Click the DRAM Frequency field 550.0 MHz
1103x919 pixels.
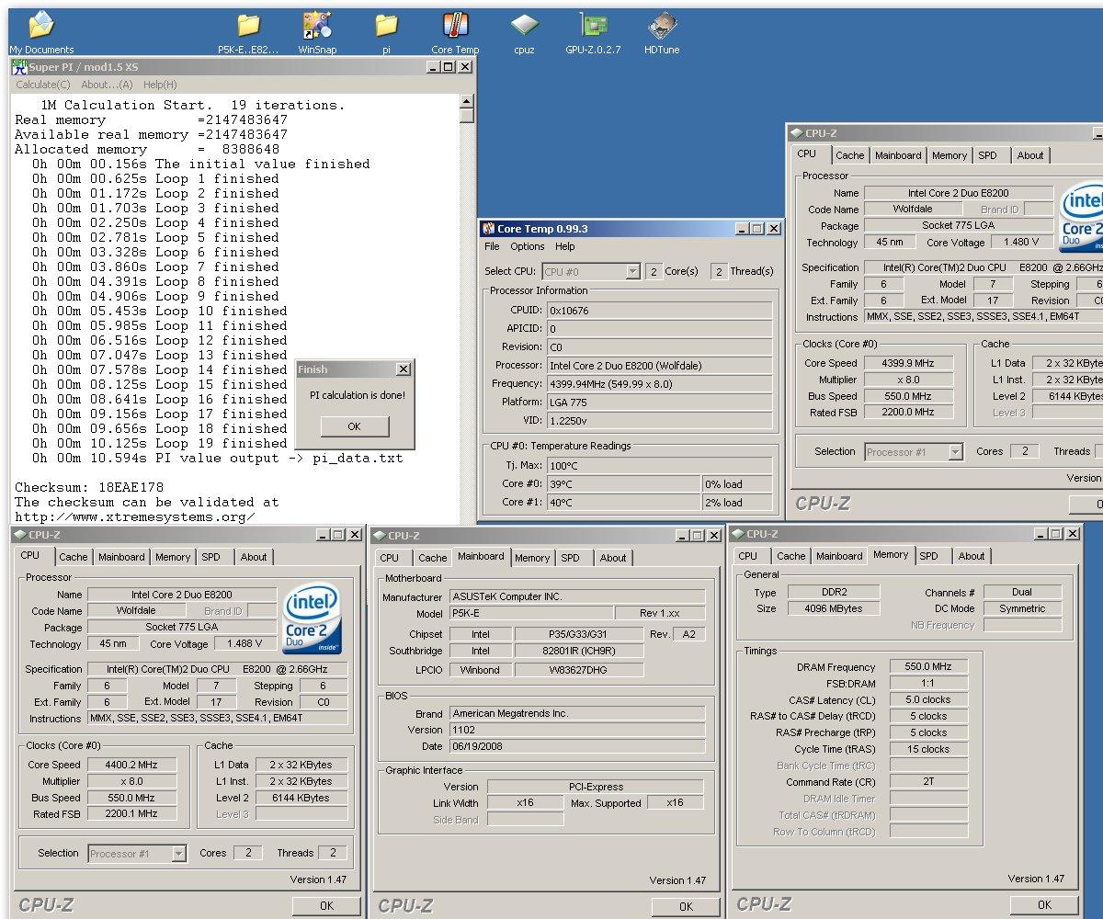(928, 667)
